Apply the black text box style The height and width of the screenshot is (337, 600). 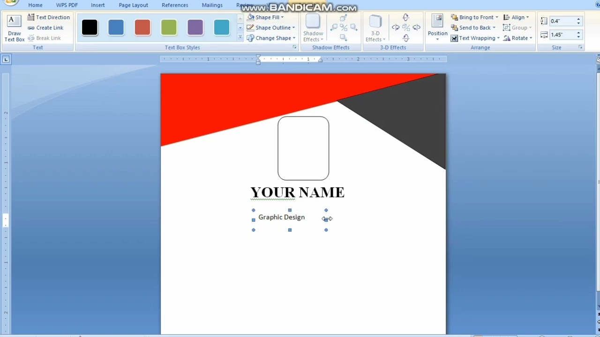tap(90, 28)
